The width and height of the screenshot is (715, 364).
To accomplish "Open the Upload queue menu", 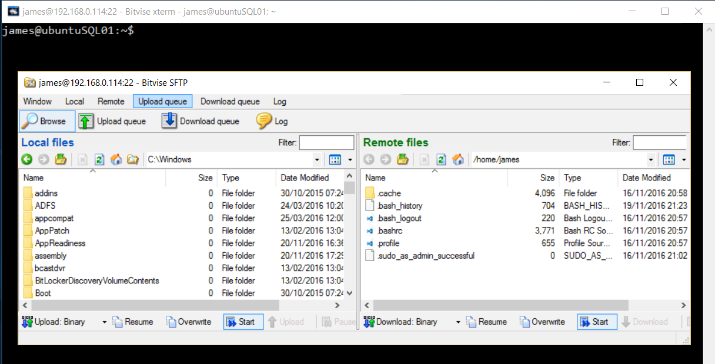I will (163, 101).
